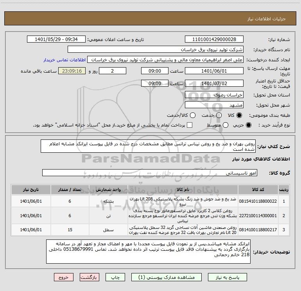Select the خدمت radio button
The width and height of the screenshot is (301, 291).
219,115
